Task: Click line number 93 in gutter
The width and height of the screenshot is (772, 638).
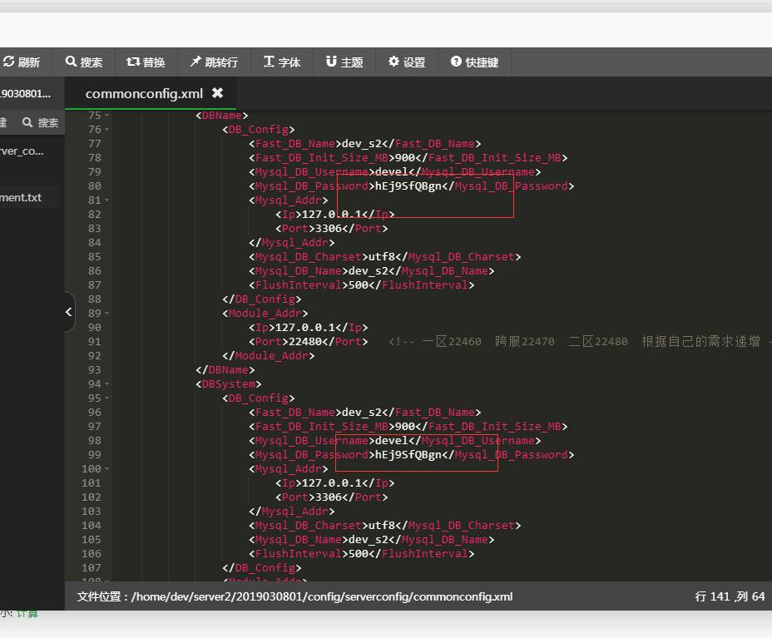Action: pyautogui.click(x=95, y=370)
